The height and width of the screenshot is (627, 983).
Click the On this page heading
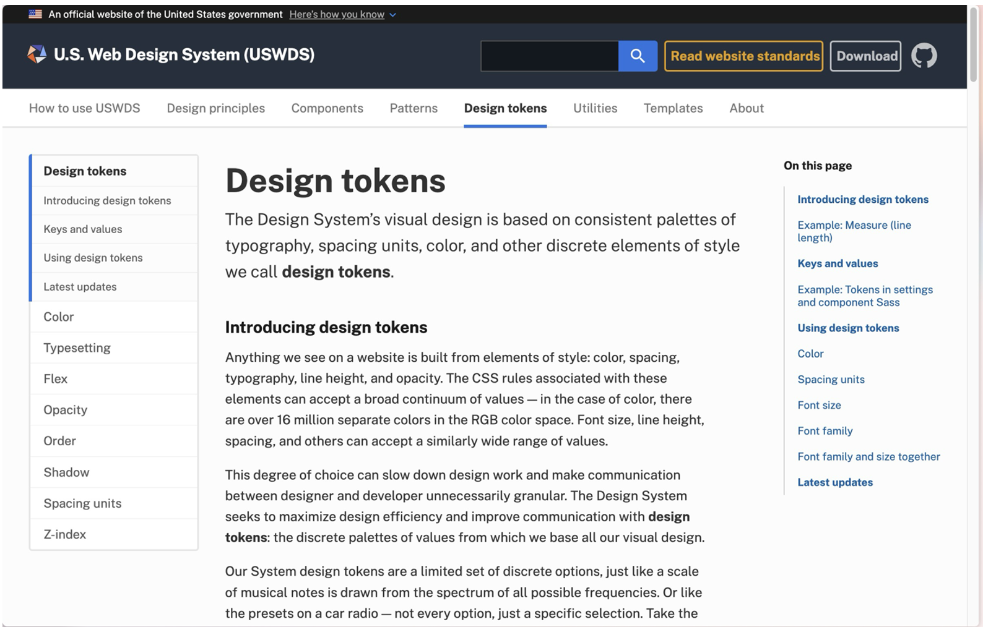[818, 166]
